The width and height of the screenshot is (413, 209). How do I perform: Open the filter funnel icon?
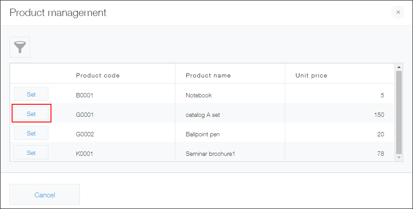point(20,47)
